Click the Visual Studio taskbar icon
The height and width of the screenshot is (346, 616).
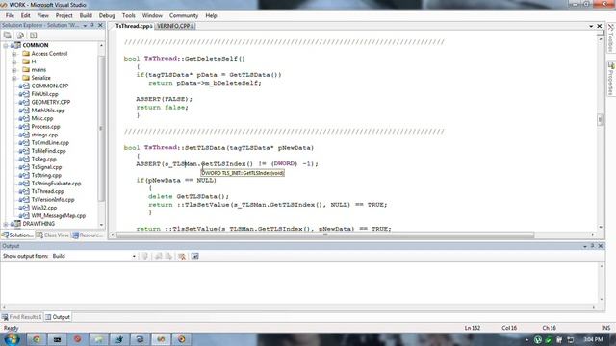(161, 339)
